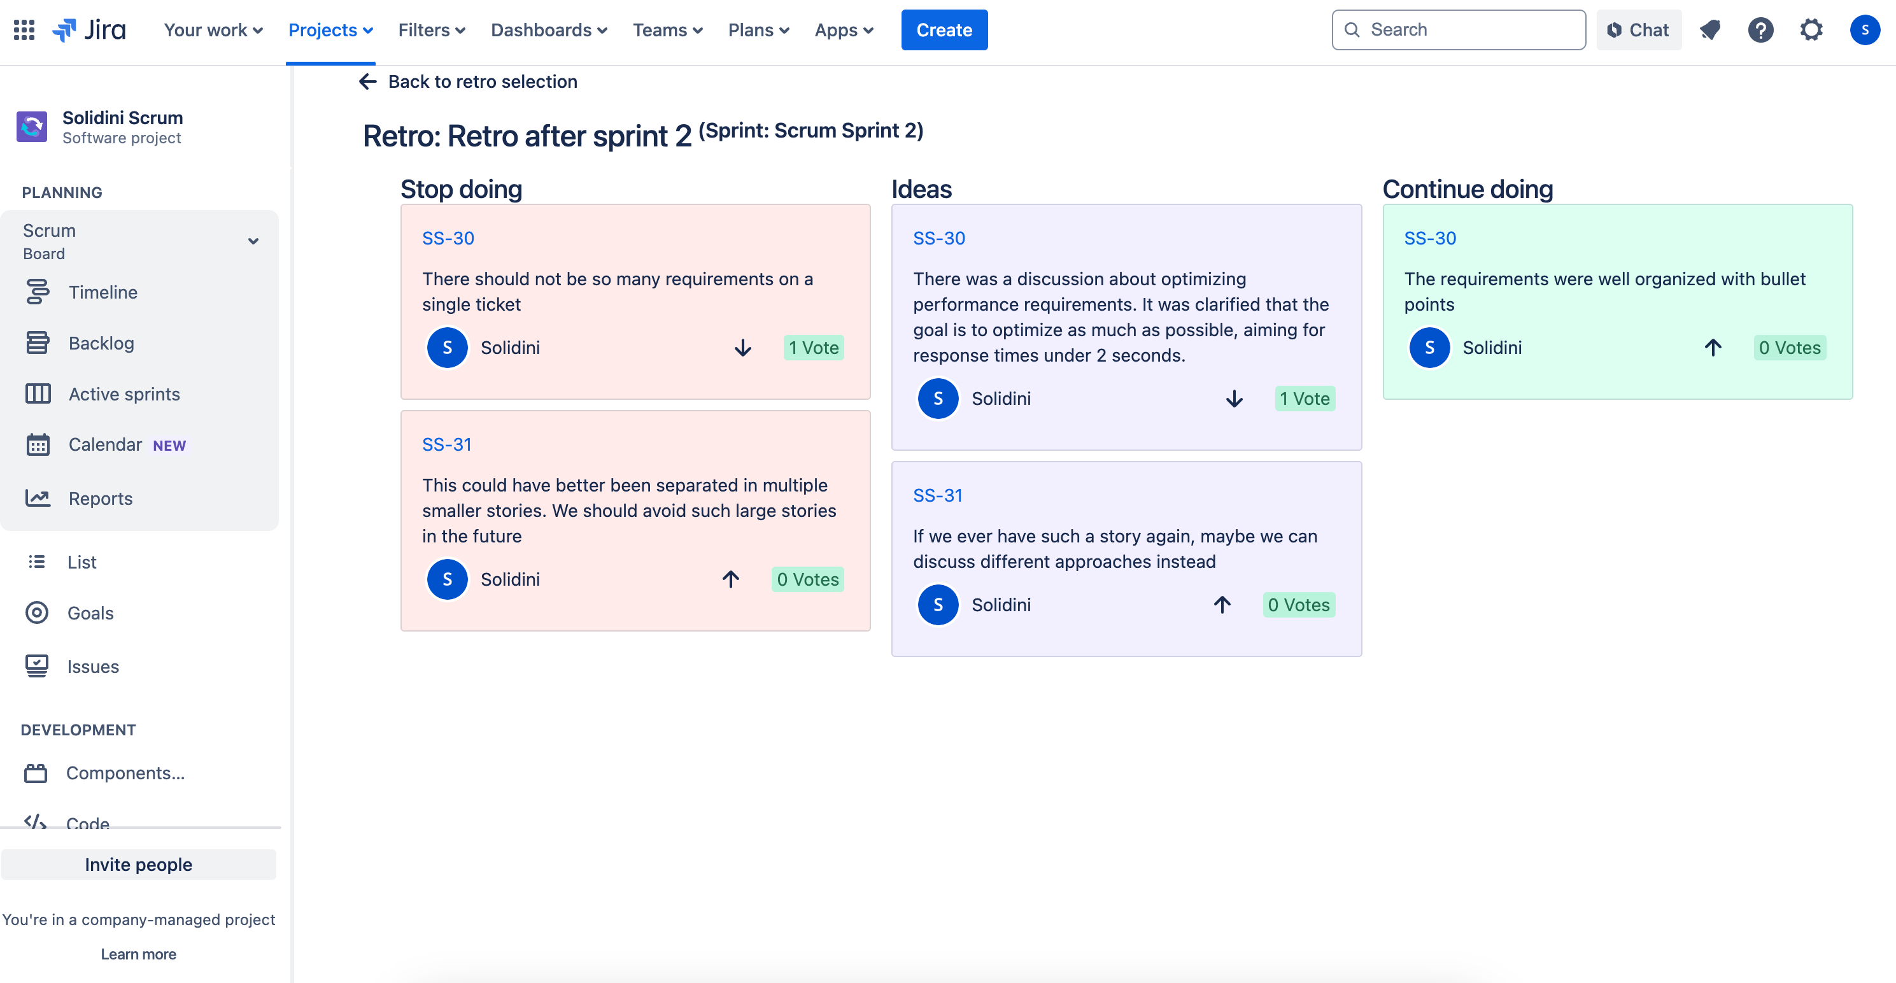Image resolution: width=1896 pixels, height=983 pixels.
Task: Open the Filters dropdown menu
Action: click(x=431, y=30)
